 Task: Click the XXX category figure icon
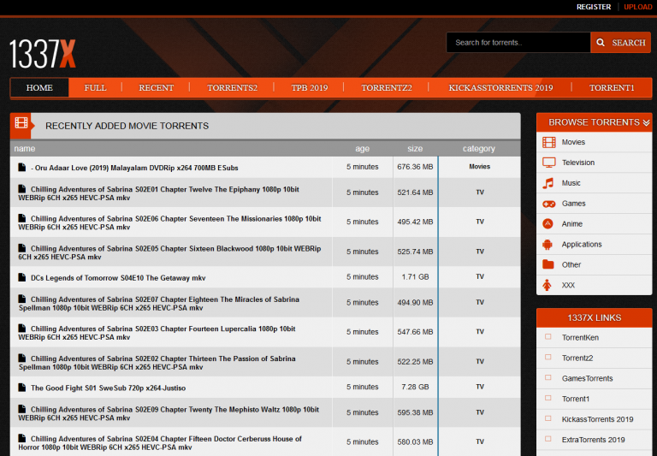547,285
